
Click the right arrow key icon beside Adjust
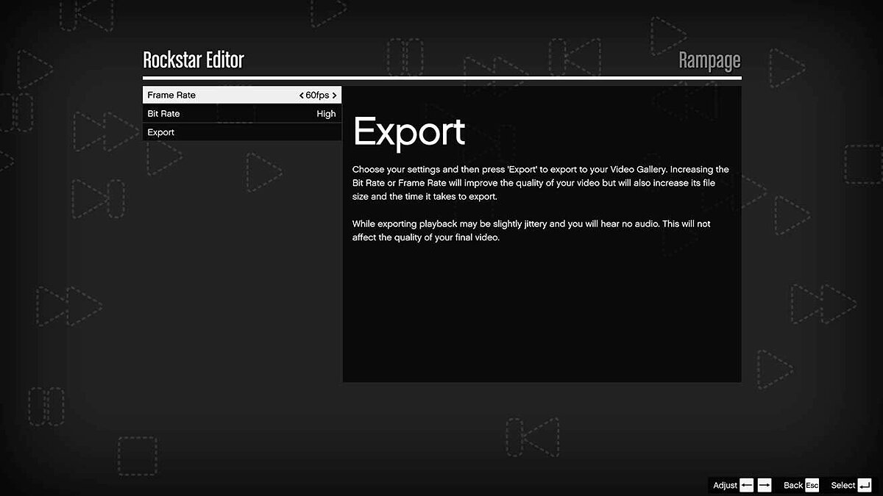764,485
